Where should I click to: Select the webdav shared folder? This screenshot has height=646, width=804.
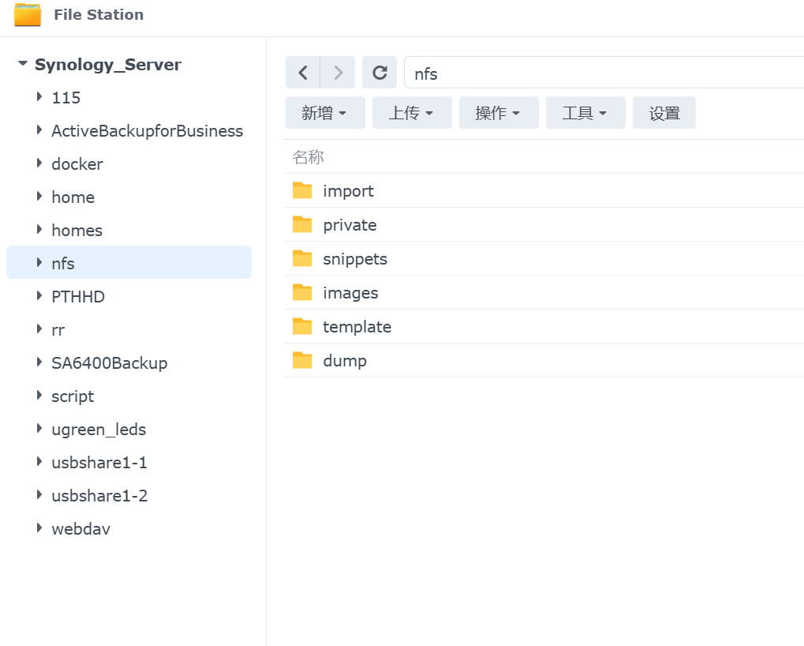click(x=81, y=528)
